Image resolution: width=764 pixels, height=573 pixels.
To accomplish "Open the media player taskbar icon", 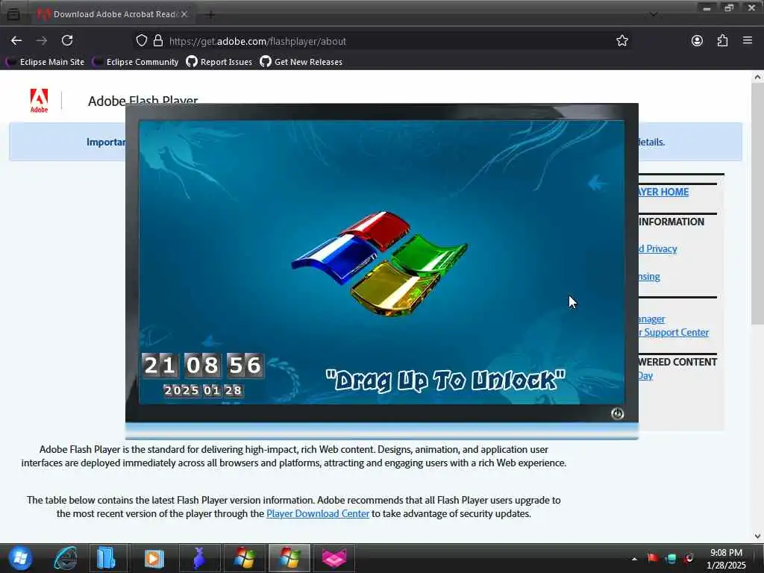I will pyautogui.click(x=154, y=558).
